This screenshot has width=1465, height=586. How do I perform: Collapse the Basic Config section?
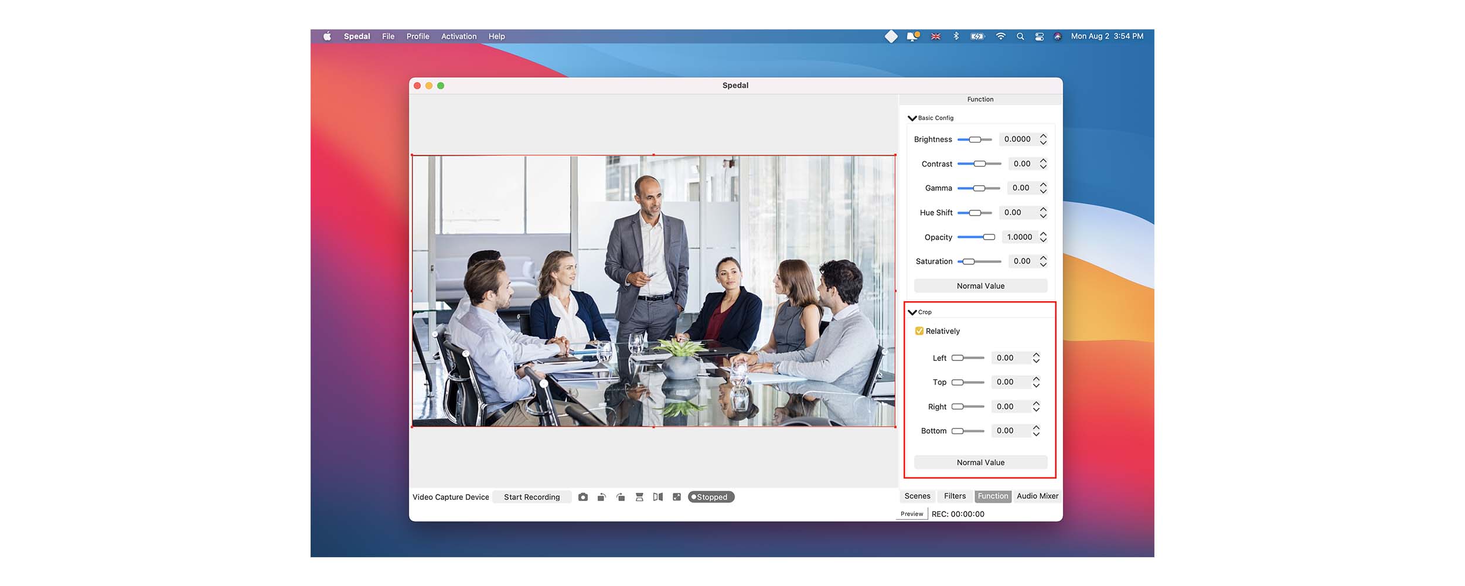point(912,118)
